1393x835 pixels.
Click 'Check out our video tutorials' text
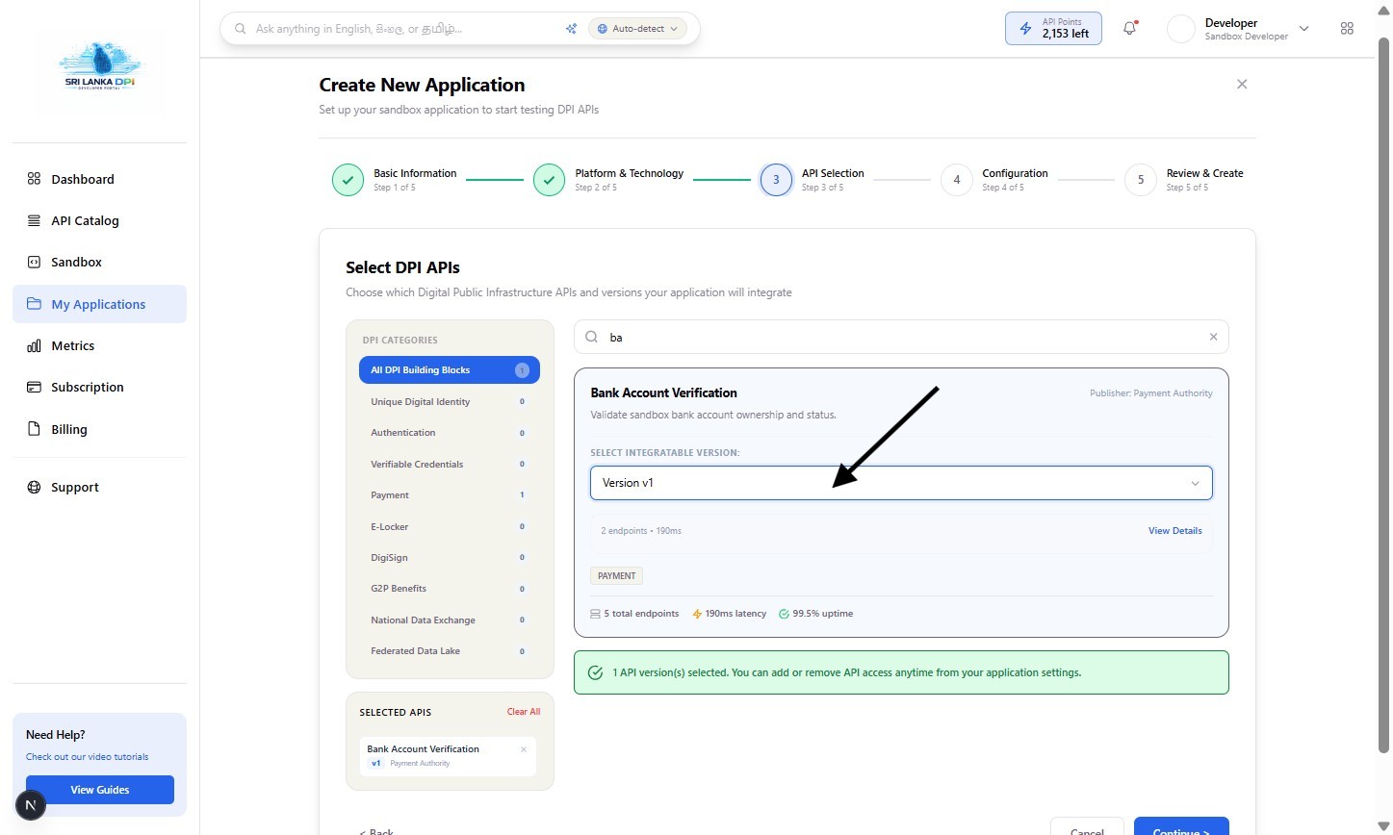pyautogui.click(x=88, y=757)
